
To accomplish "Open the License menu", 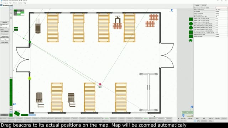I will [x=21, y=3].
